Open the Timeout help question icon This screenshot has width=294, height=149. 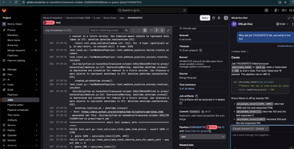200,51
